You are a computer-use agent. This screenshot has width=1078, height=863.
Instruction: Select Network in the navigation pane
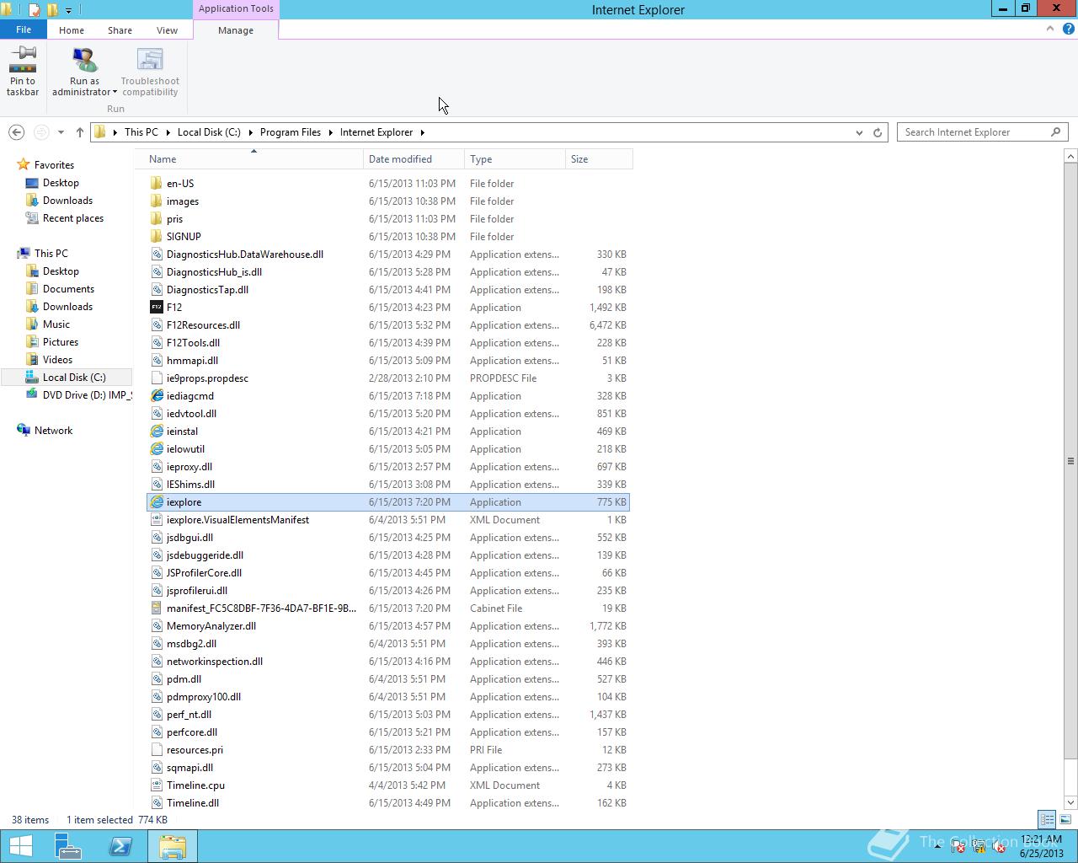point(53,431)
